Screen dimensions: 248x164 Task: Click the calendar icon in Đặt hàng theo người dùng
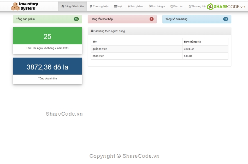pyautogui.click(x=92, y=31)
